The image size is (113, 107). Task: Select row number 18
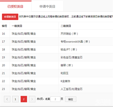tap(4, 50)
